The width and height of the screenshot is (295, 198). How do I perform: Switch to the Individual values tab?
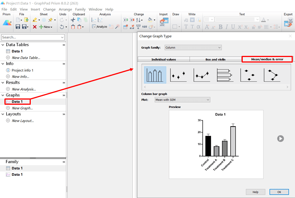163,59
